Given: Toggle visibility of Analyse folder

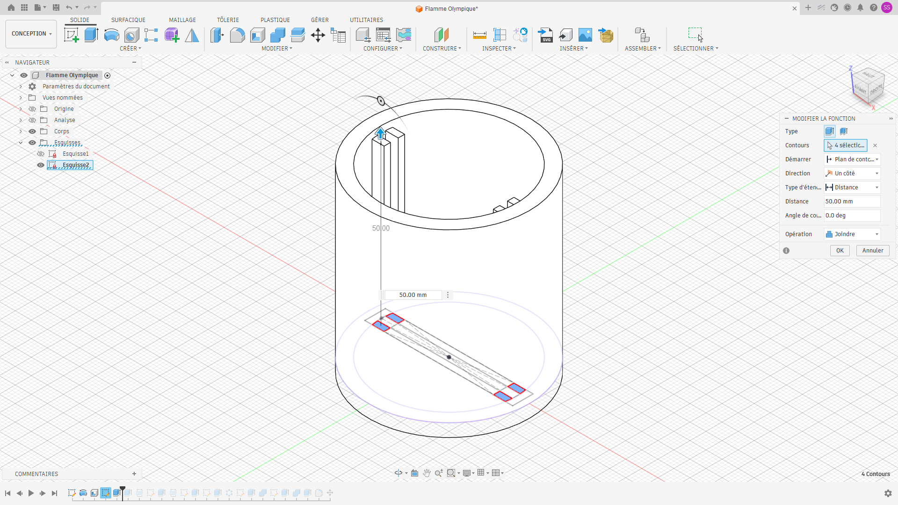Looking at the screenshot, I should click(32, 120).
